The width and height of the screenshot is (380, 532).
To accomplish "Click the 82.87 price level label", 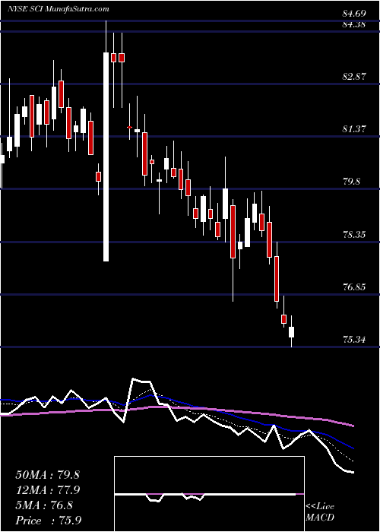I will pyautogui.click(x=354, y=77).
